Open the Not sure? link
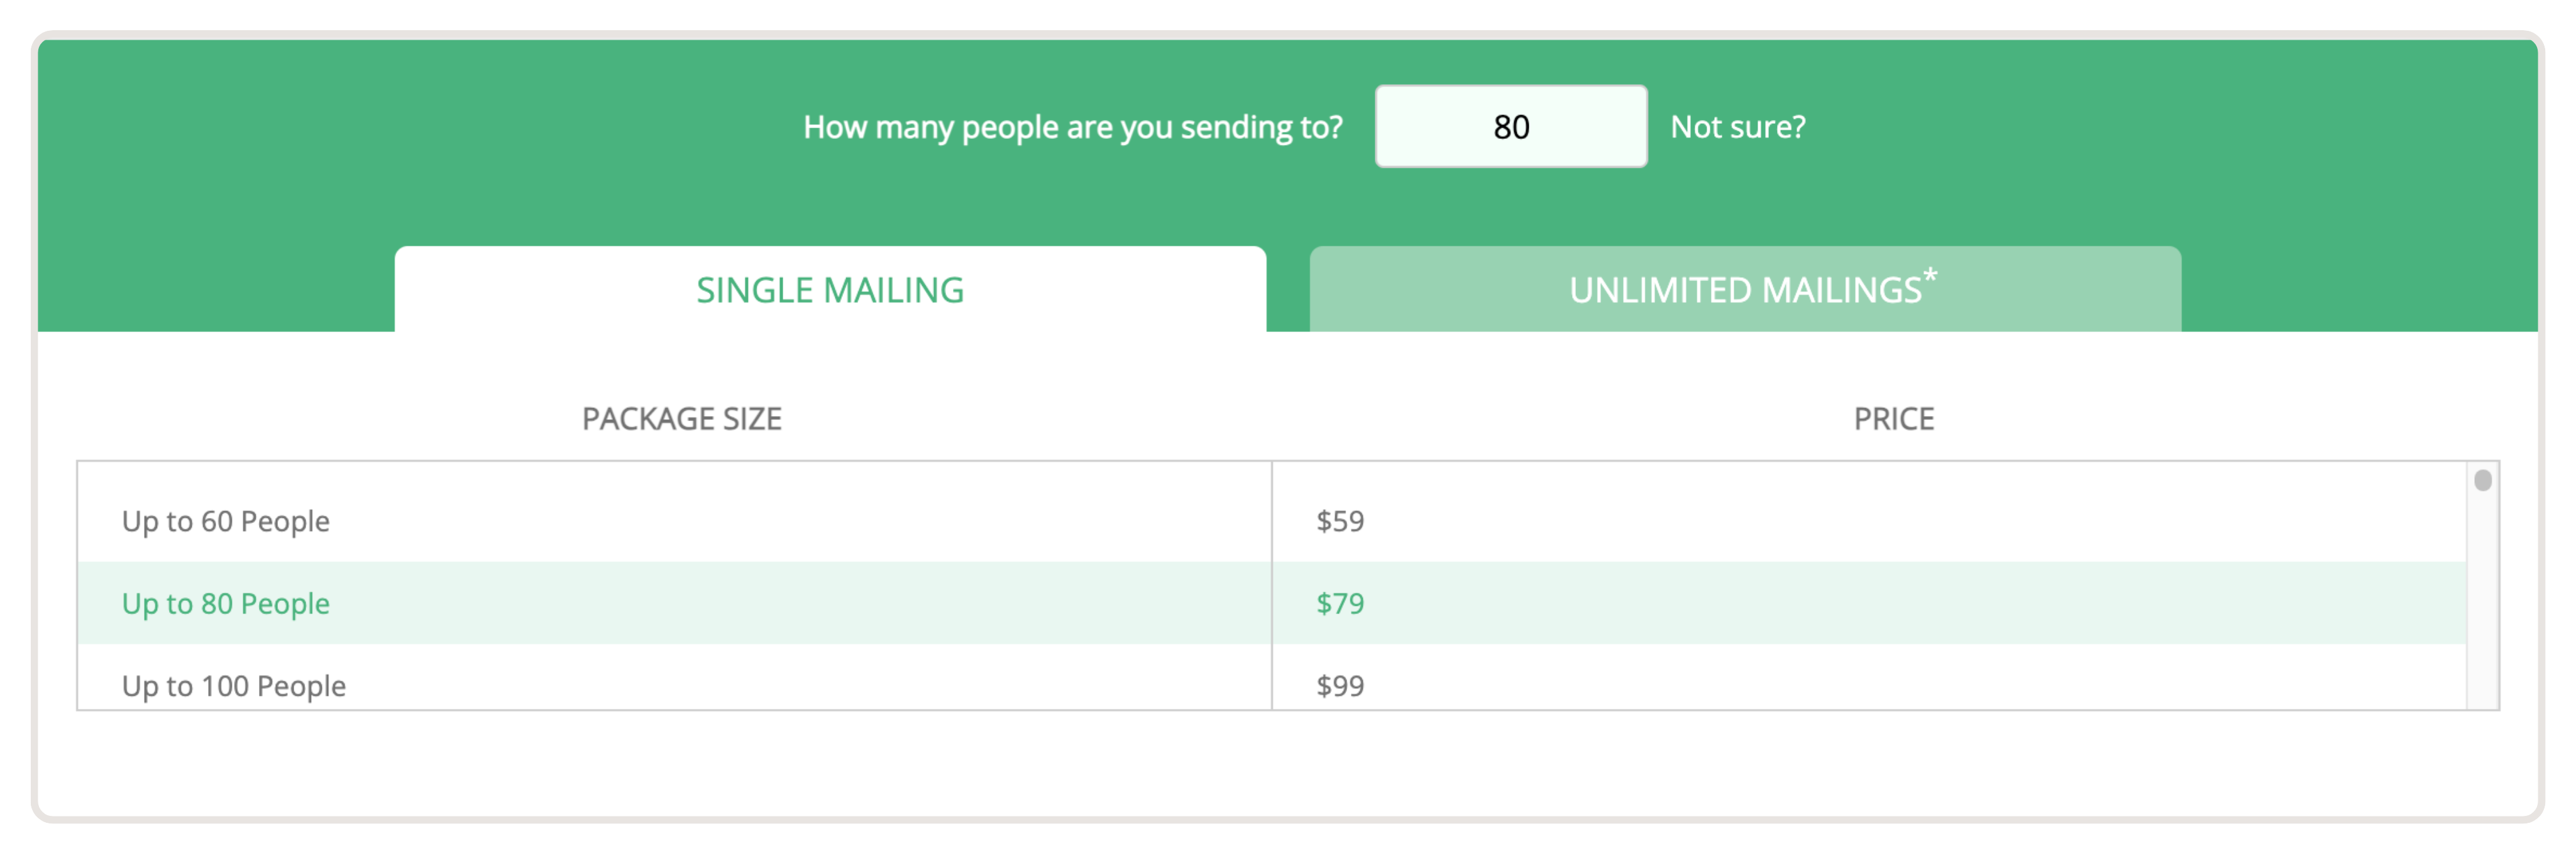This screenshot has width=2576, height=858. tap(1738, 127)
